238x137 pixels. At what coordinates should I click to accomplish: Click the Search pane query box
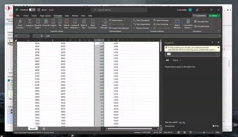pyautogui.click(x=192, y=54)
